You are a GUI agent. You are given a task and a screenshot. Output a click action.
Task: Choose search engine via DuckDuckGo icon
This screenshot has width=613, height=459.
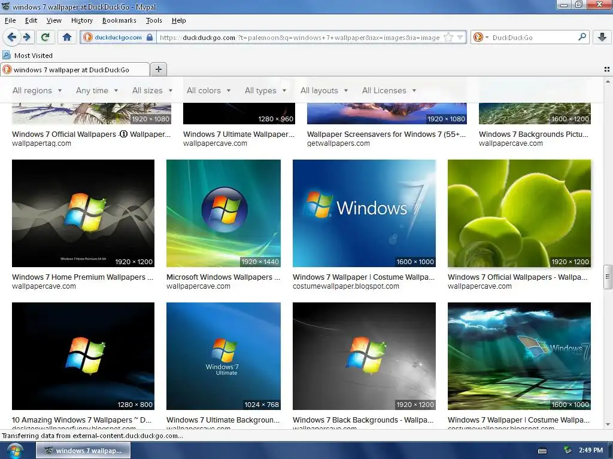[x=481, y=38]
